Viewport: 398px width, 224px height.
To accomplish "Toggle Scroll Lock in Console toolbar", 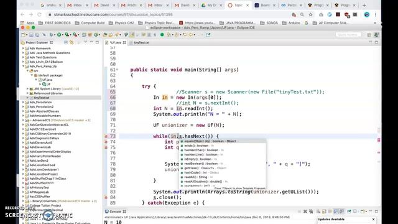I will pos(324,212).
